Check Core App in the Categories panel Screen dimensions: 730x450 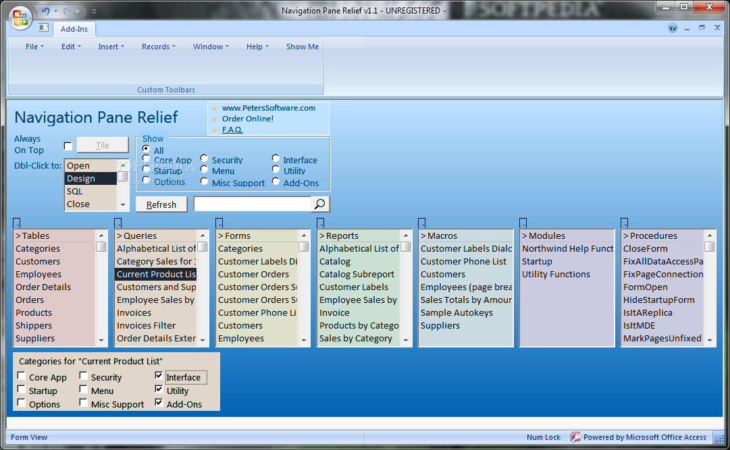[x=22, y=376]
